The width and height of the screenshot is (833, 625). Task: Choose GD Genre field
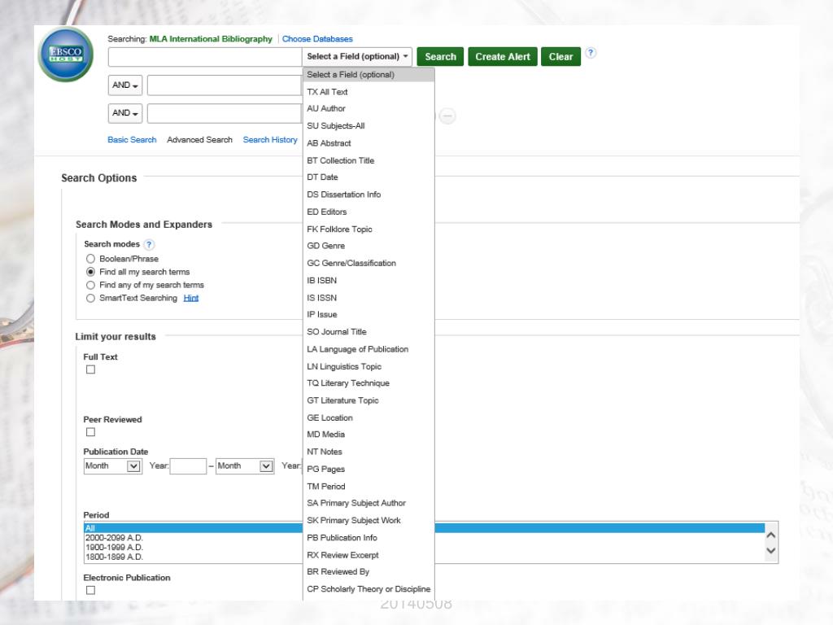coord(369,246)
